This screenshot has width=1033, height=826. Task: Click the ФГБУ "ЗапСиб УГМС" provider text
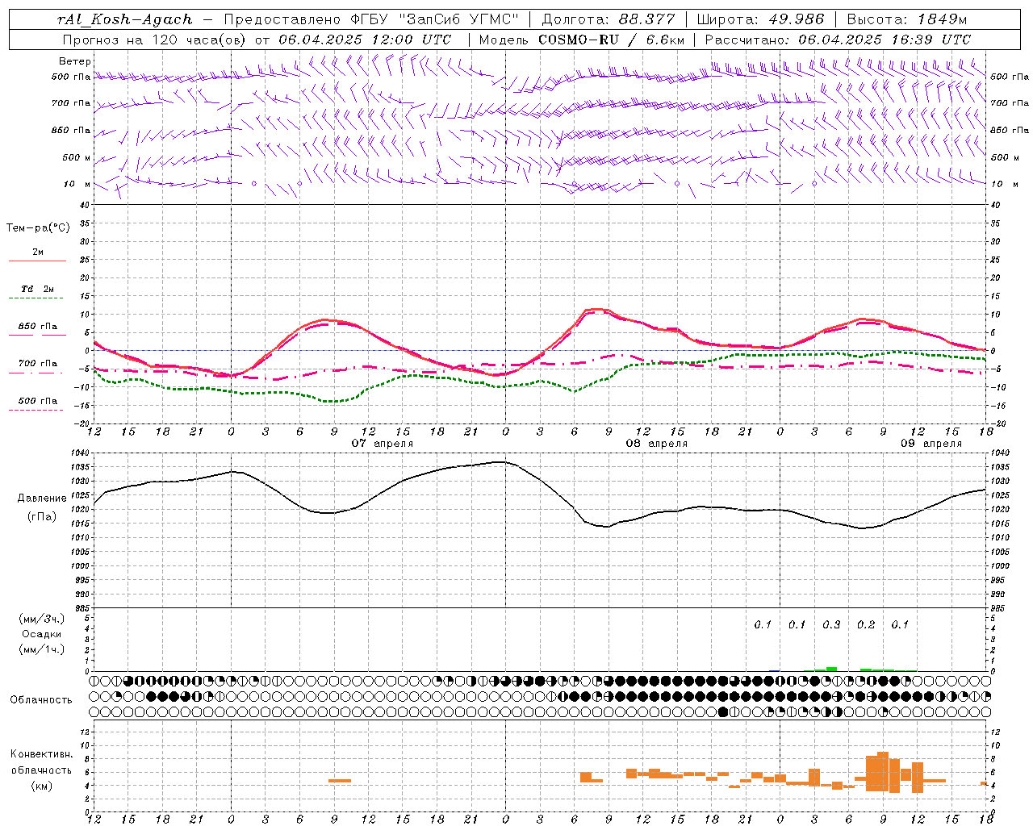(x=435, y=19)
